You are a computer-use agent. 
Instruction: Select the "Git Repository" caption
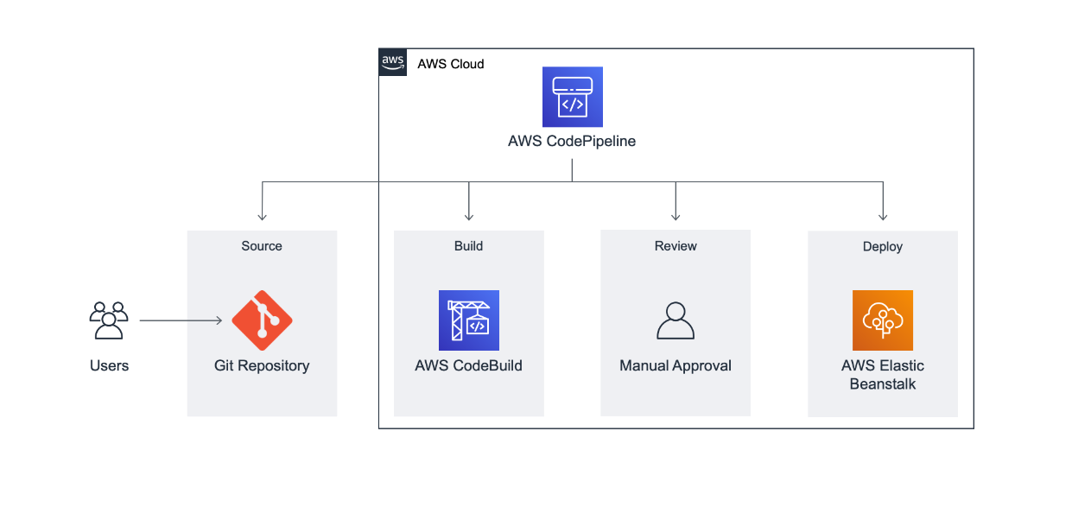262,366
